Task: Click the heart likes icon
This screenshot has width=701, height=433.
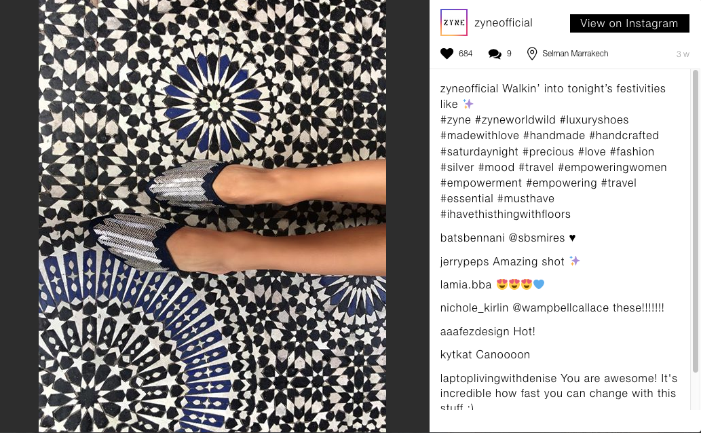Action: (x=447, y=54)
